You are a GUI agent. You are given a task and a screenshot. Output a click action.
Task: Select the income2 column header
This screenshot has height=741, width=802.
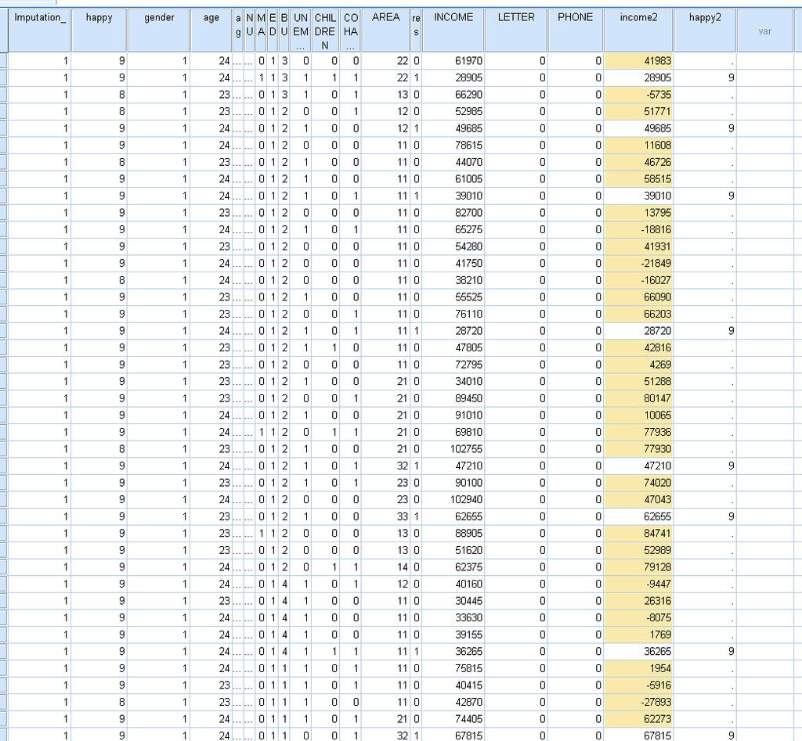(638, 31)
